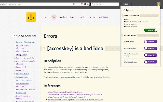163x102 pixels.
Task: Zoom in with the plus button
Action: (131, 4)
